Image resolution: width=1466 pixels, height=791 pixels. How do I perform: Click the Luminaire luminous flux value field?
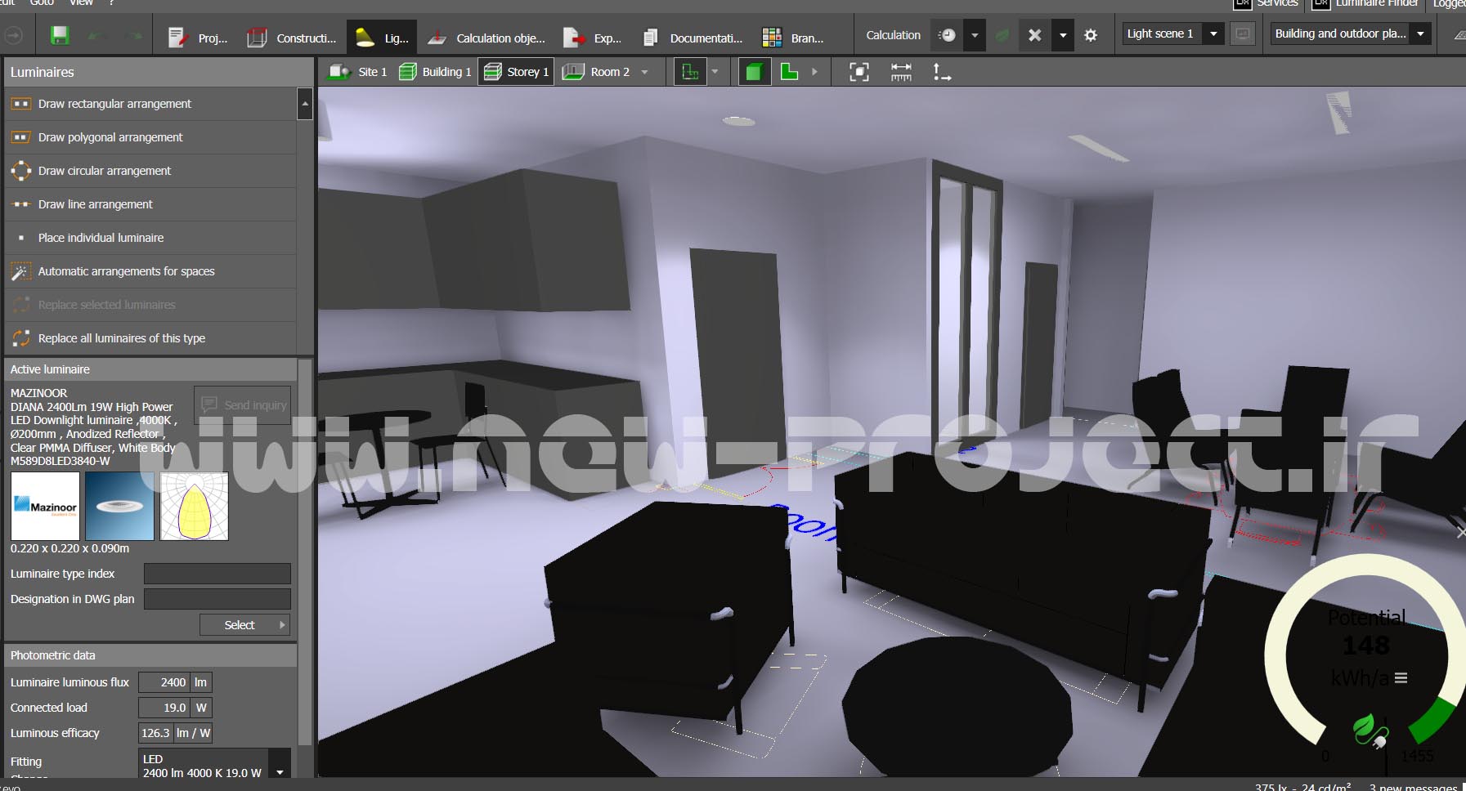click(x=164, y=682)
